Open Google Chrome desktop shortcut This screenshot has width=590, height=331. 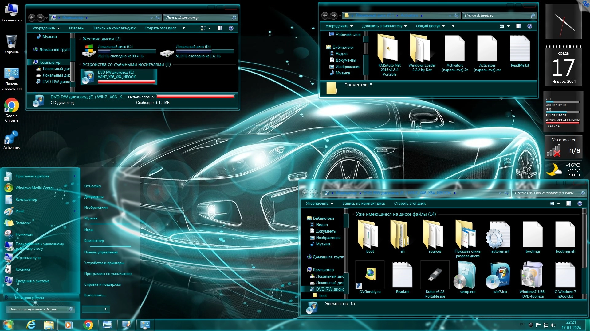pos(11,106)
